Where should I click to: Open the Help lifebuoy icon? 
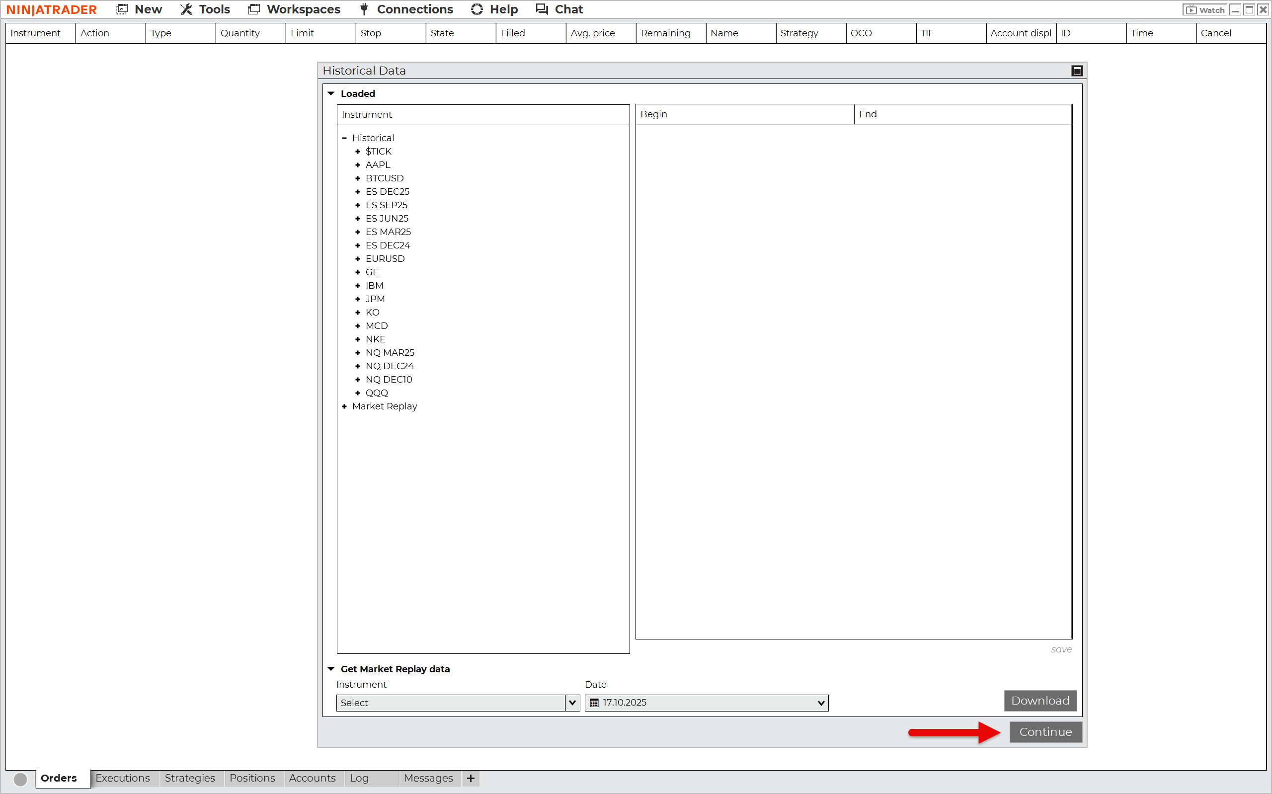coord(477,9)
